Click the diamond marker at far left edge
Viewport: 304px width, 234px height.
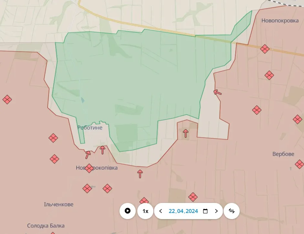(x=7, y=99)
